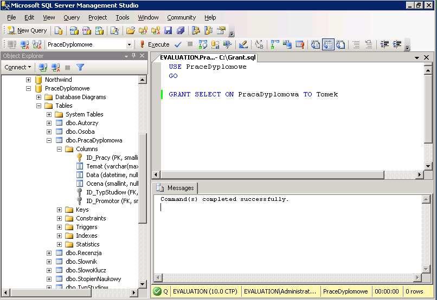Execute the GRANT query

155,44
